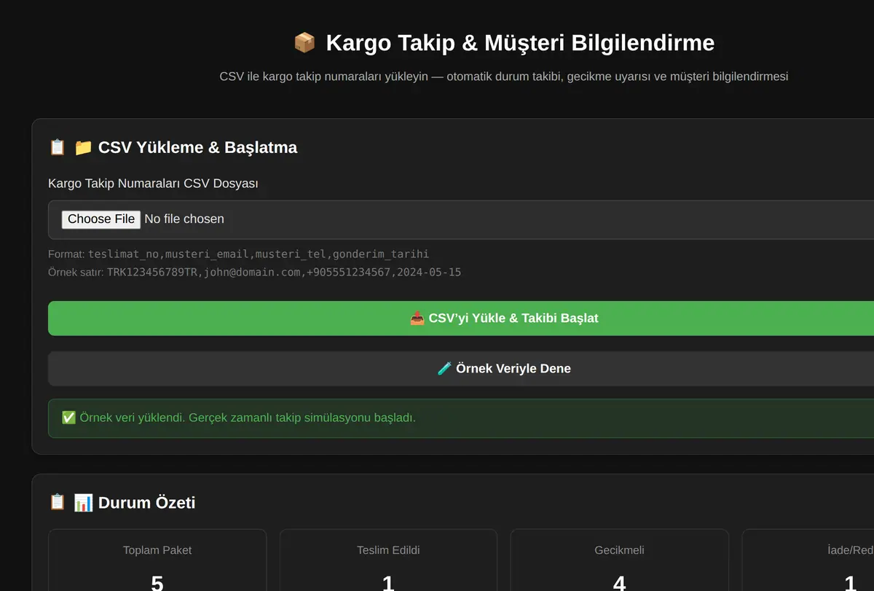Click the 'CSV Yükleme & Başlatma' section heading
Screen dimensions: 874x591
pyautogui.click(x=197, y=148)
